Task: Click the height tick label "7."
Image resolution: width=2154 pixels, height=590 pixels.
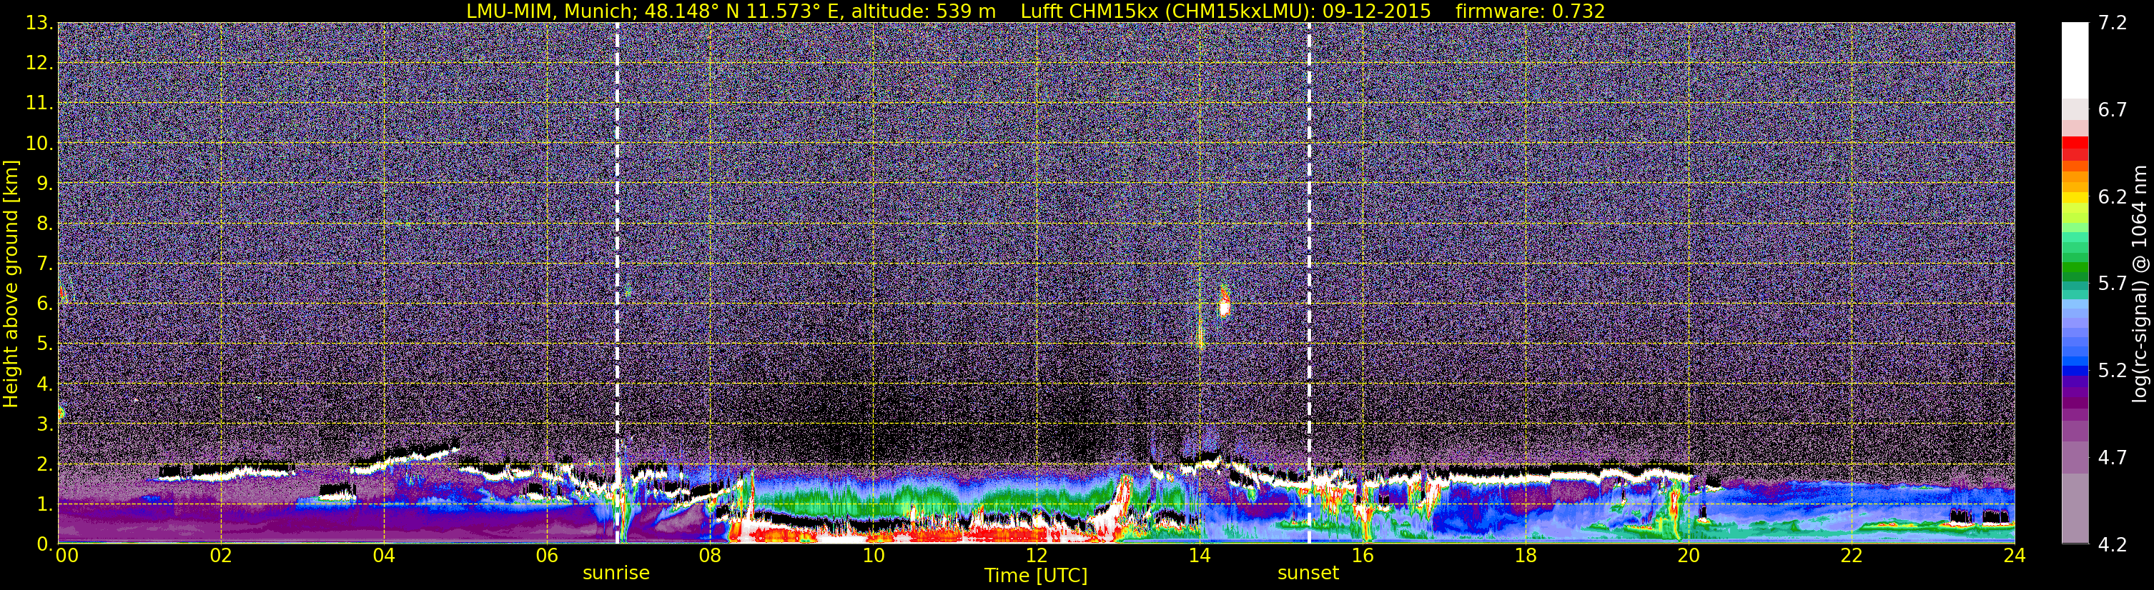Action: (45, 264)
